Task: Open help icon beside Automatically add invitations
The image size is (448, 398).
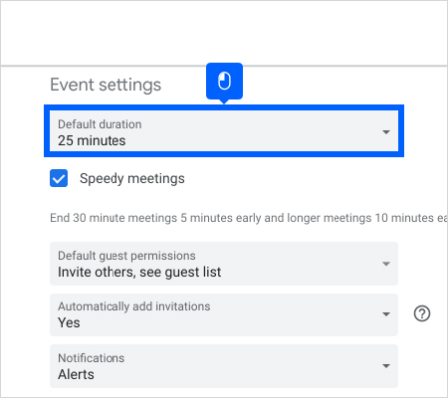Action: pyautogui.click(x=422, y=313)
